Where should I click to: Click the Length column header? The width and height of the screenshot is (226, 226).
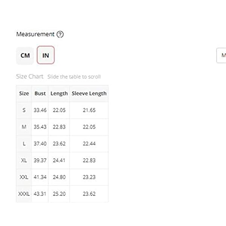tap(59, 93)
